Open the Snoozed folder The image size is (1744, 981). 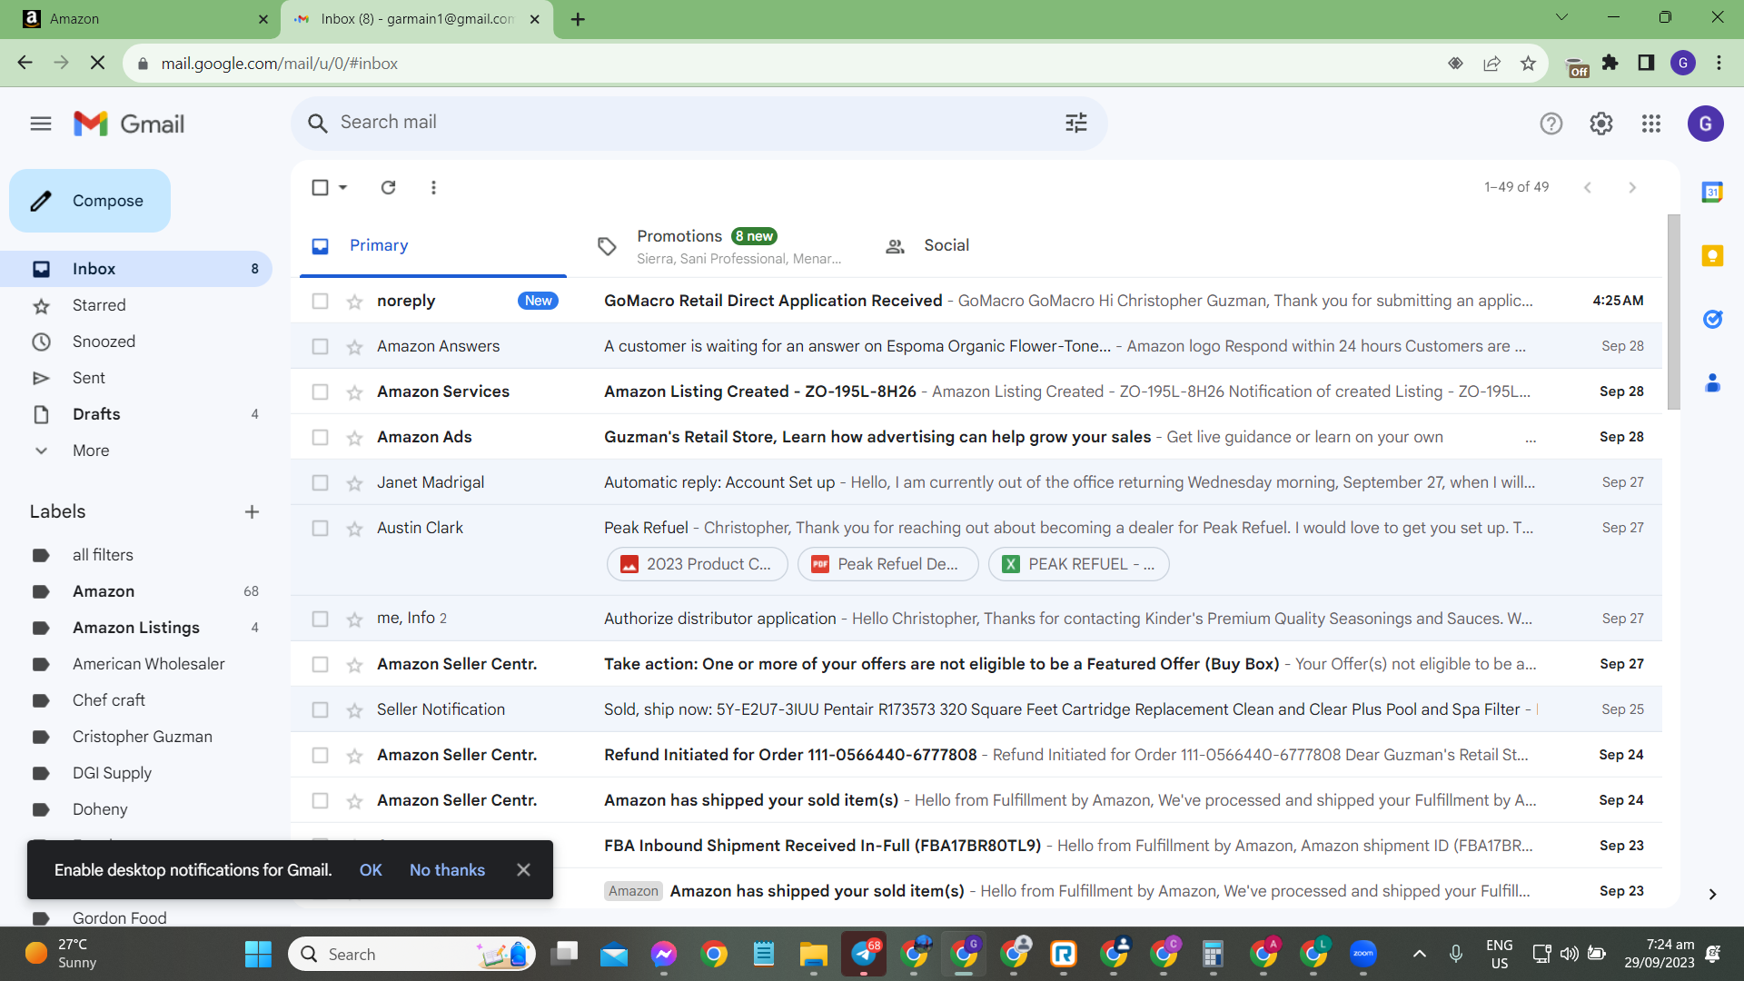click(104, 342)
